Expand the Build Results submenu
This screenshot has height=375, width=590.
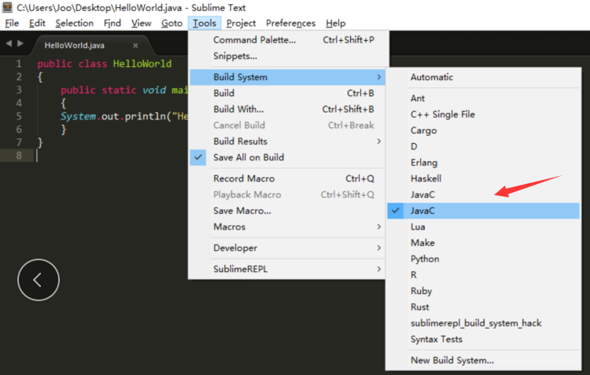287,142
